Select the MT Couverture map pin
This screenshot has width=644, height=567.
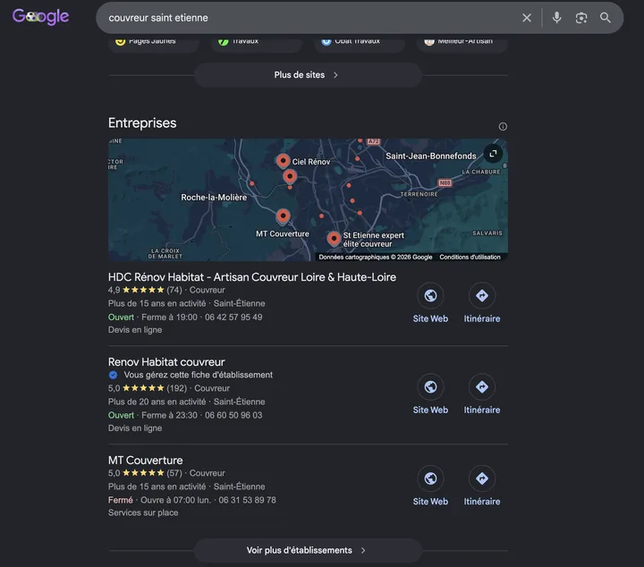283,216
